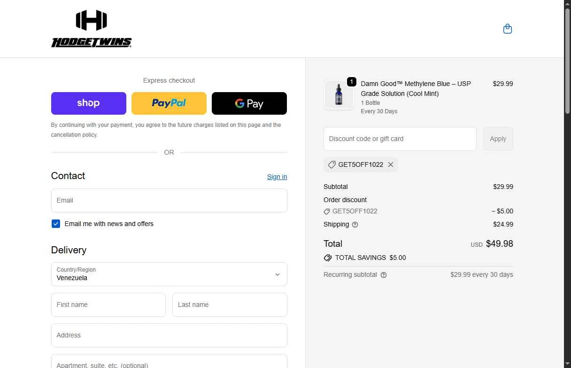Click the tag icon in the discount chip
This screenshot has height=368, width=571.
tap(332, 164)
